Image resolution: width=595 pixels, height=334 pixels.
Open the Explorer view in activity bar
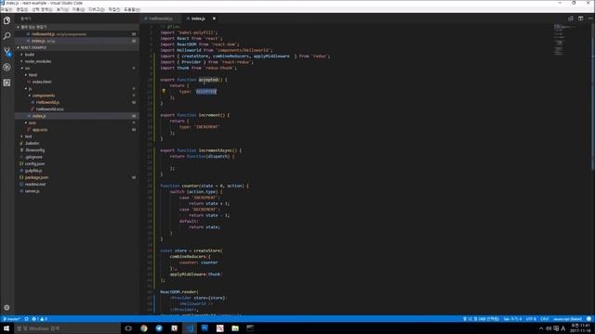click(x=7, y=20)
